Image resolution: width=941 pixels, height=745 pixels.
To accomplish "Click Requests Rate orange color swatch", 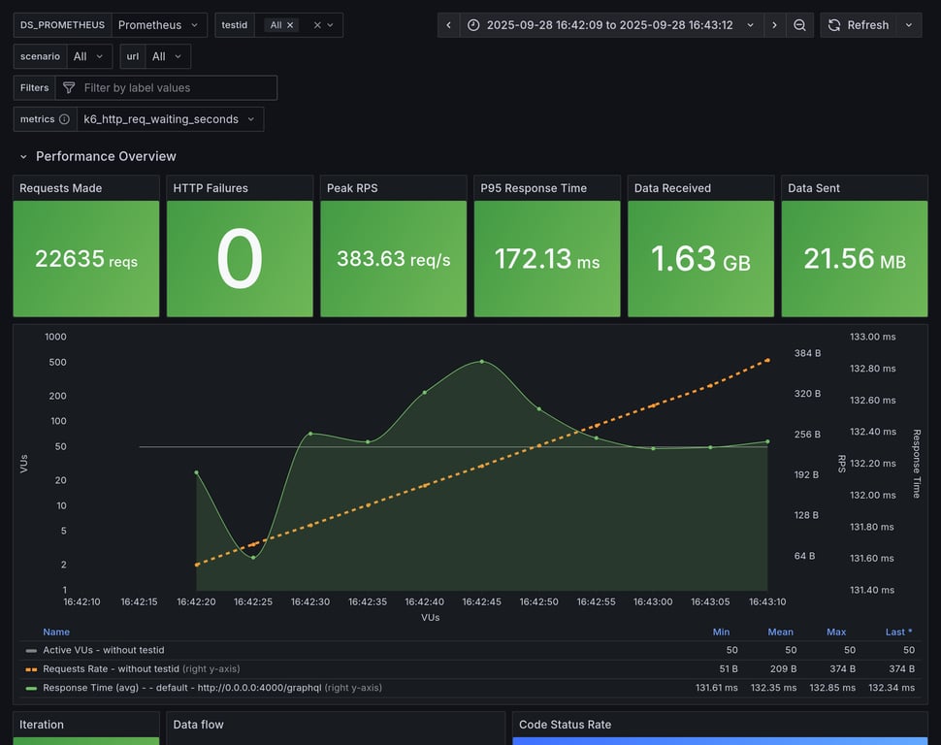I will pos(32,669).
